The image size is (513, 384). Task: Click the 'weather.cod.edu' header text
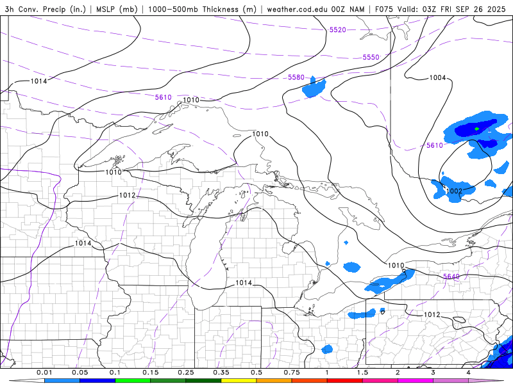tap(298, 9)
